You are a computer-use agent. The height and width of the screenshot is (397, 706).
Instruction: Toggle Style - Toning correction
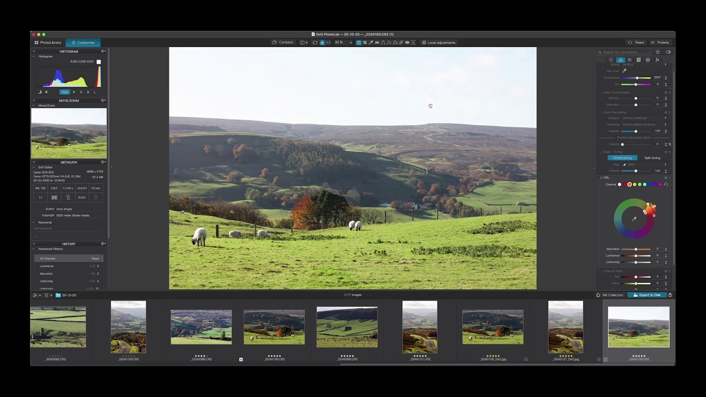tap(601, 152)
